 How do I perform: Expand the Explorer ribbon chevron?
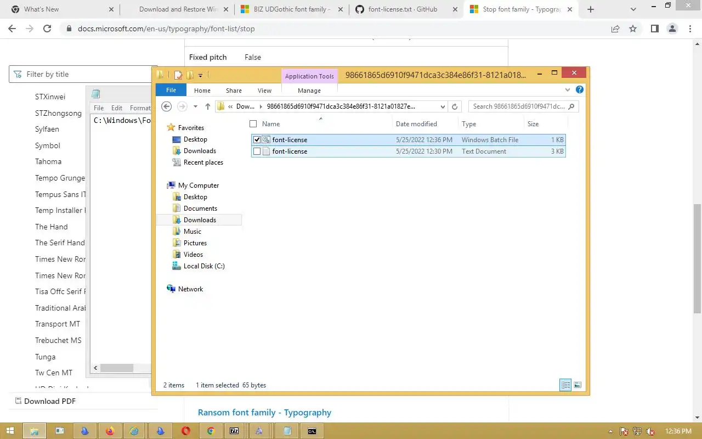tap(568, 89)
